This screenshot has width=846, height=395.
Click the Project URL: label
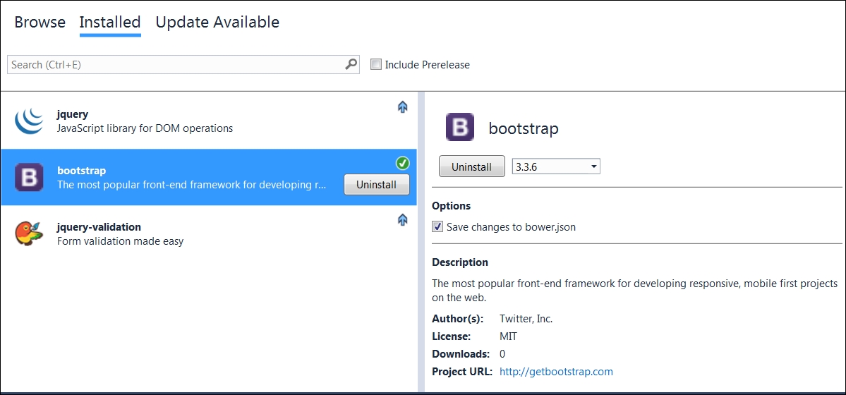pos(462,371)
